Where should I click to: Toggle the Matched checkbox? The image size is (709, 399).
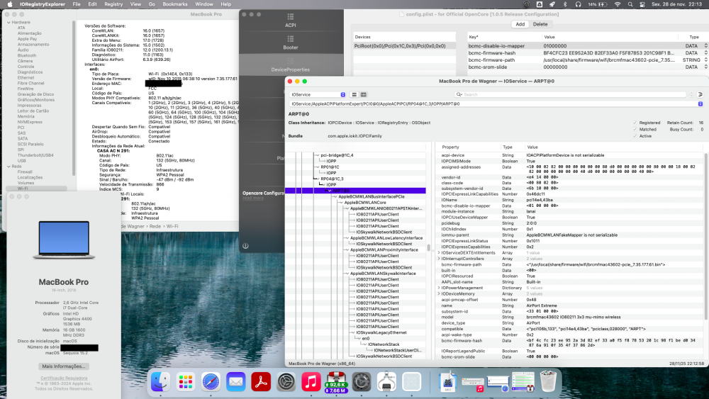[635, 129]
